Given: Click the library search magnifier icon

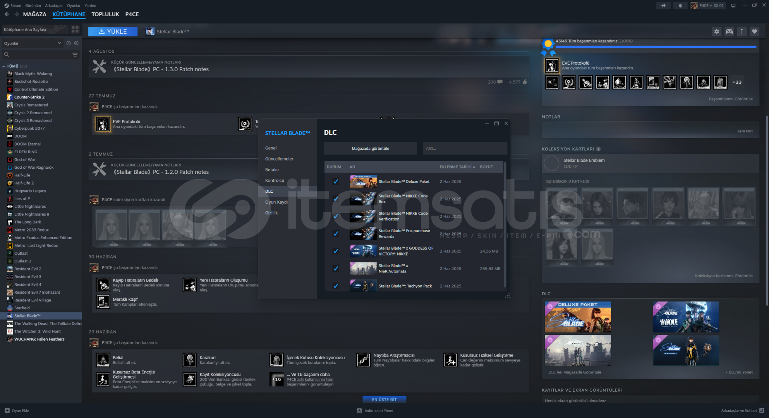Looking at the screenshot, I should [x=7, y=55].
